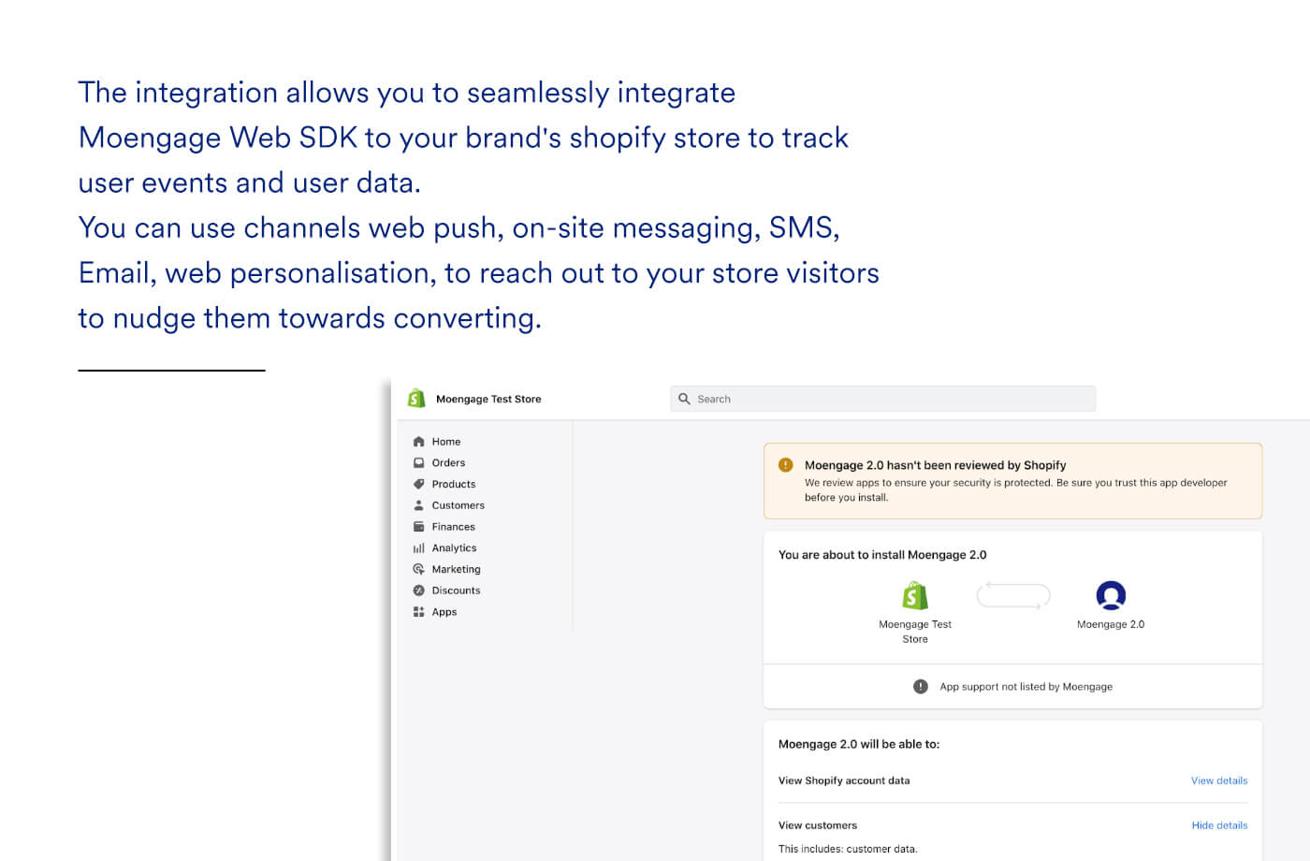Click 'Moengage Test Store' label under Shopify icon
Image resolution: width=1310 pixels, height=861 pixels.
coord(915,632)
